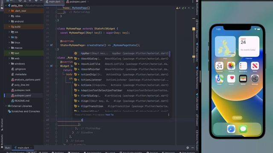Hide the Run panel with the minimize icon
The height and width of the screenshot is (153, 273).
192,148
